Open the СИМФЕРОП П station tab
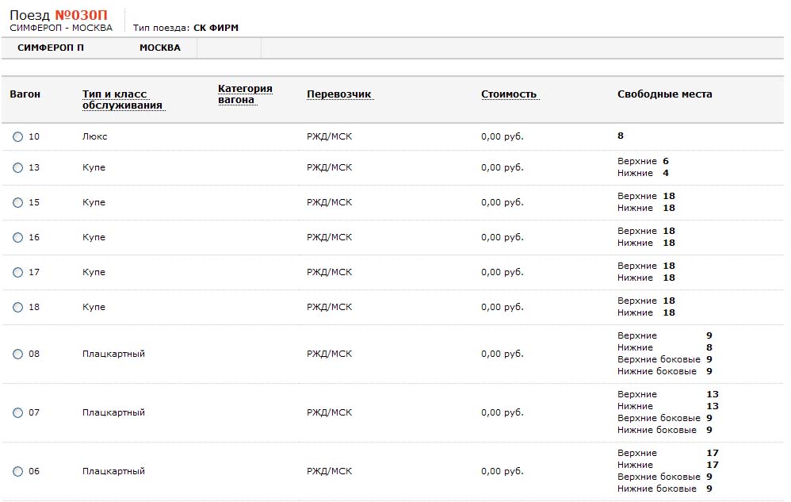Screen dimensions: 791x502 [x=51, y=48]
